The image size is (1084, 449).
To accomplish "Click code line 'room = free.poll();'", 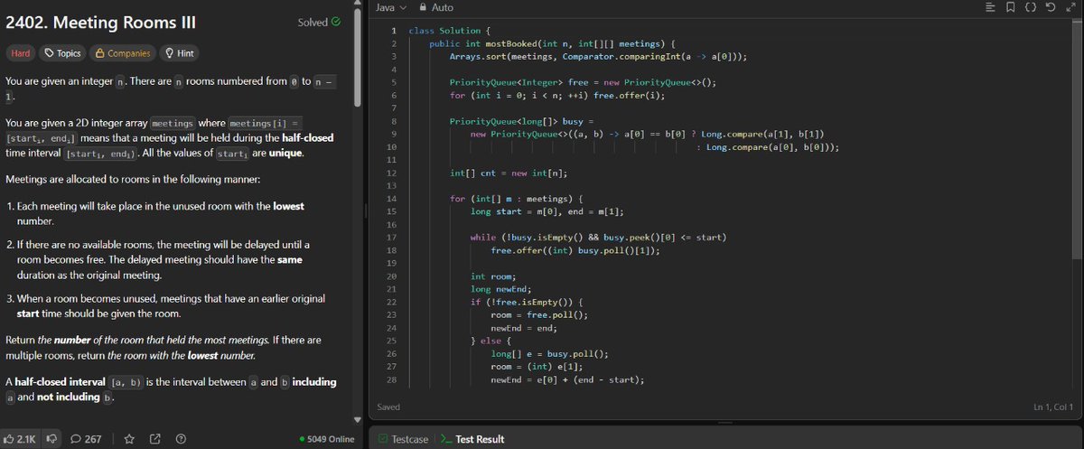I will click(x=539, y=314).
